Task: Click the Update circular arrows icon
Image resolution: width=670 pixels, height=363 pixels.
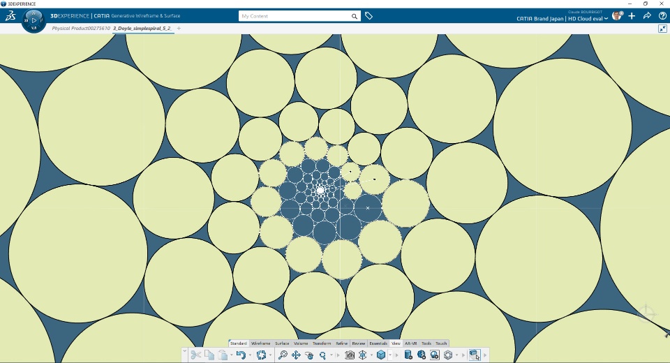Action: pyautogui.click(x=261, y=355)
